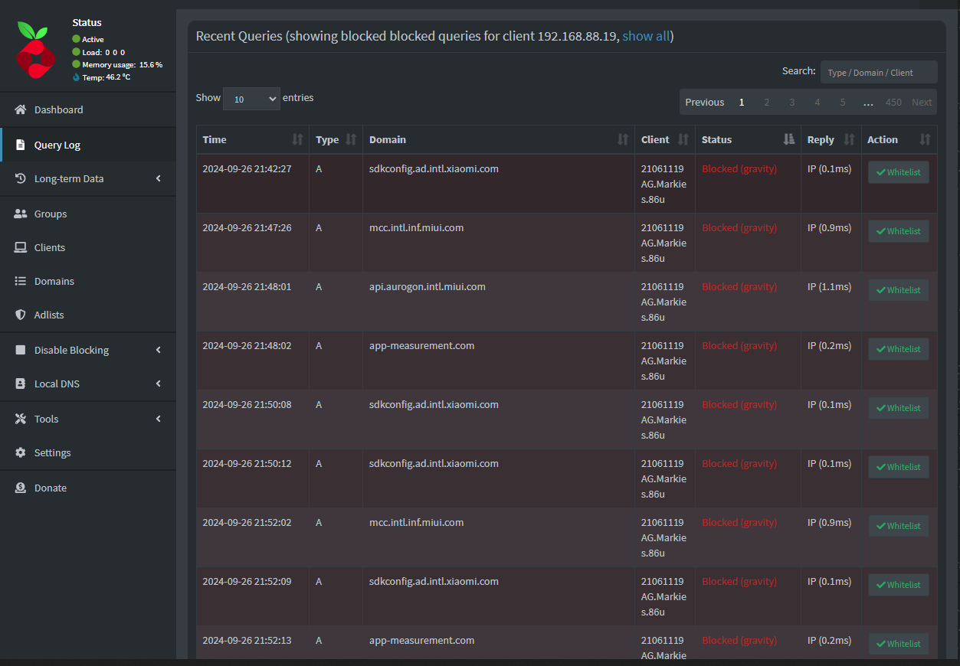Click the temperature droplet icon
960x666 pixels.
pyautogui.click(x=76, y=77)
